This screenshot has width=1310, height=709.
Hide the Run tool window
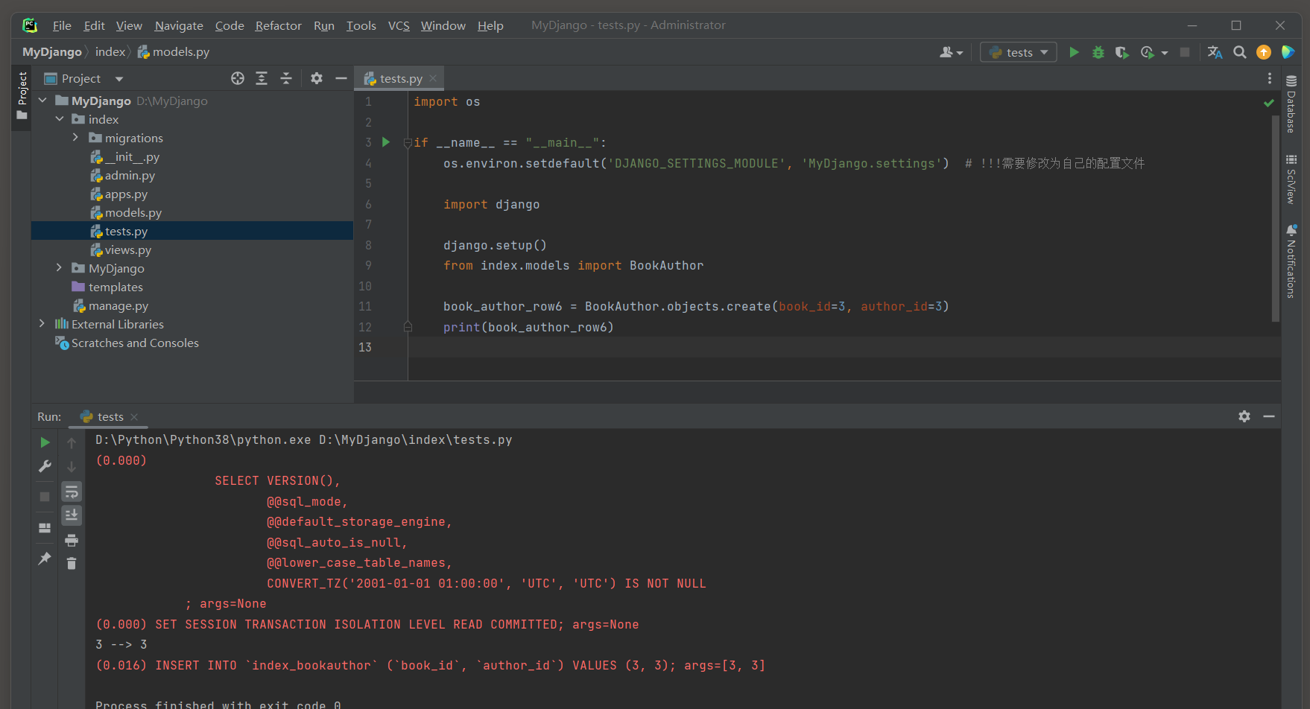(x=1269, y=416)
